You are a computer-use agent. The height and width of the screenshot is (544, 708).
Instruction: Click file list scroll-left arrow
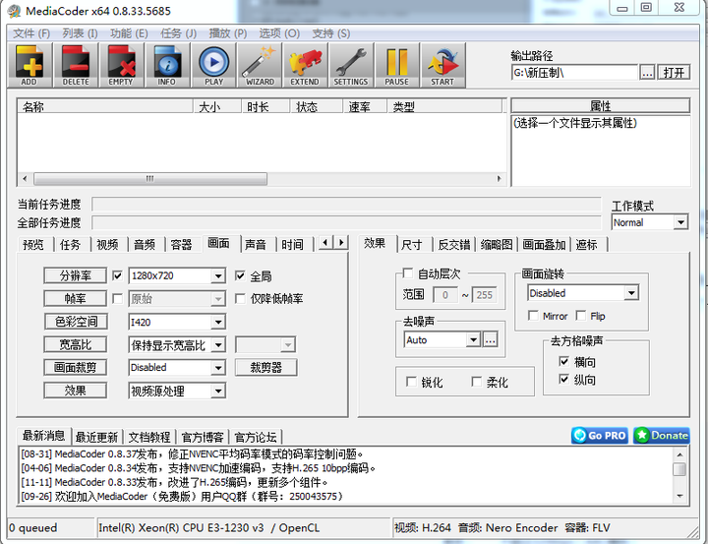pos(25,179)
